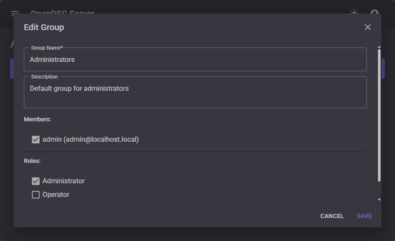Click the Group Name input field
This screenshot has height=241, width=395.
coord(195,59)
